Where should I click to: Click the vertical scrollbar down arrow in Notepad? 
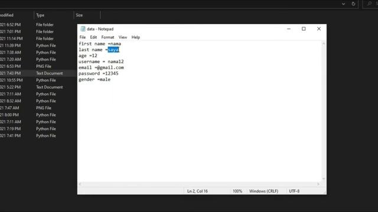(x=324, y=179)
